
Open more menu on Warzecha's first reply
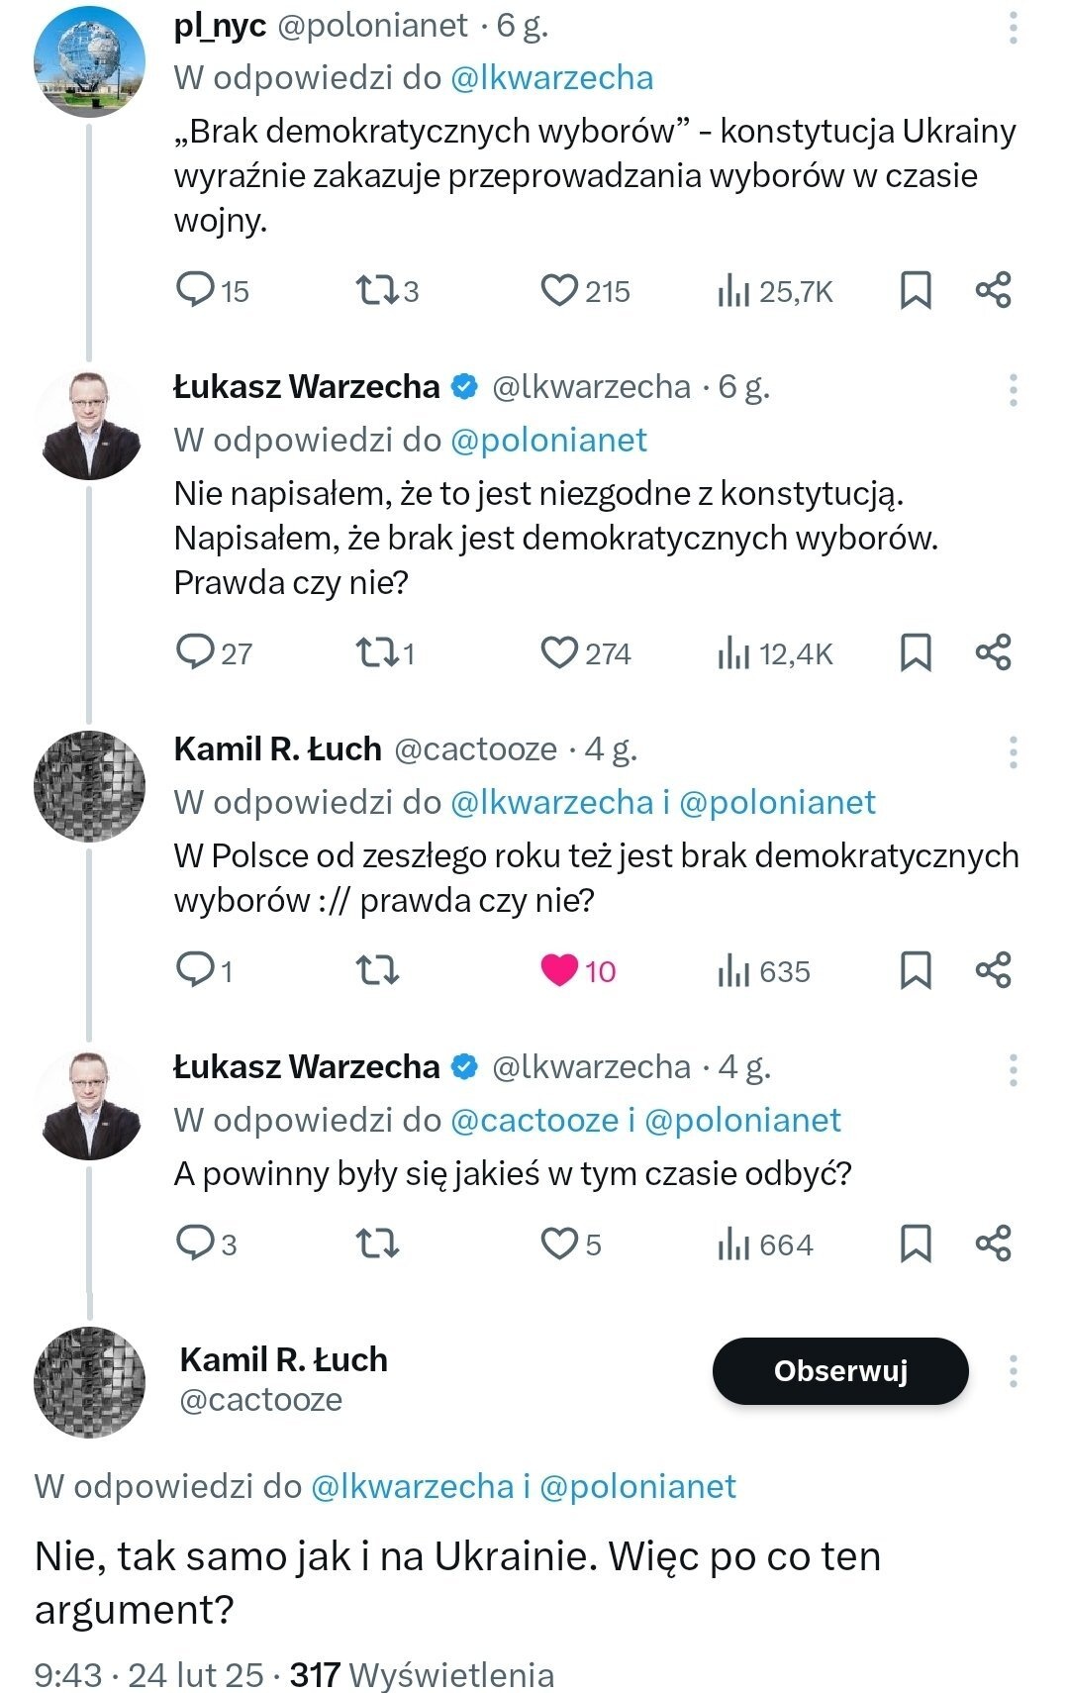[1014, 390]
